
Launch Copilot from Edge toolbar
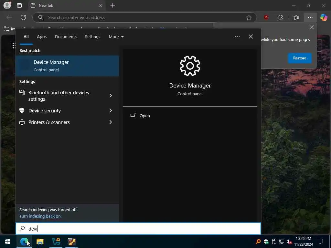point(324,17)
